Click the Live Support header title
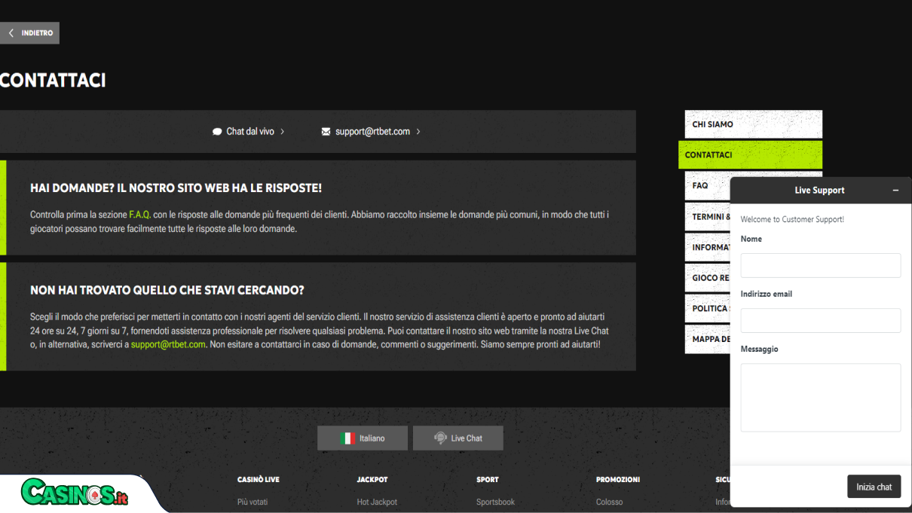The height and width of the screenshot is (513, 912). click(x=819, y=191)
